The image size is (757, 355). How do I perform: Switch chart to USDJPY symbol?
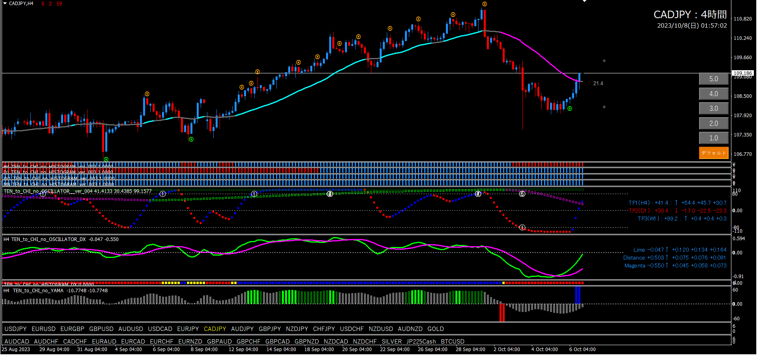(16, 329)
